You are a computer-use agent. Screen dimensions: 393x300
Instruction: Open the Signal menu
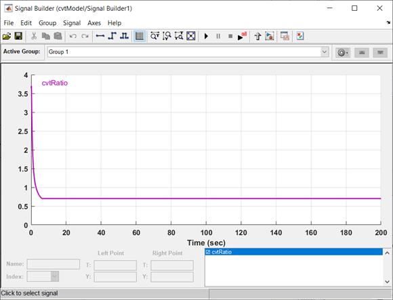tap(72, 23)
